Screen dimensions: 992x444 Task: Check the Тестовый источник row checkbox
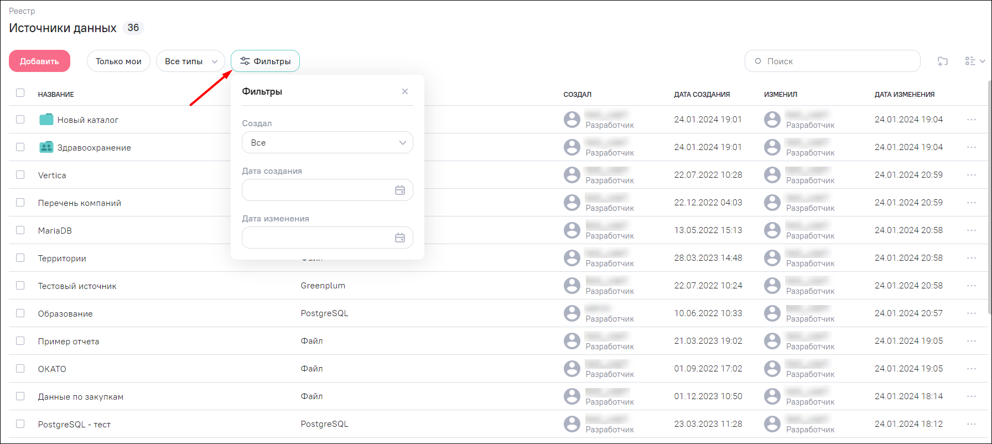click(x=20, y=286)
